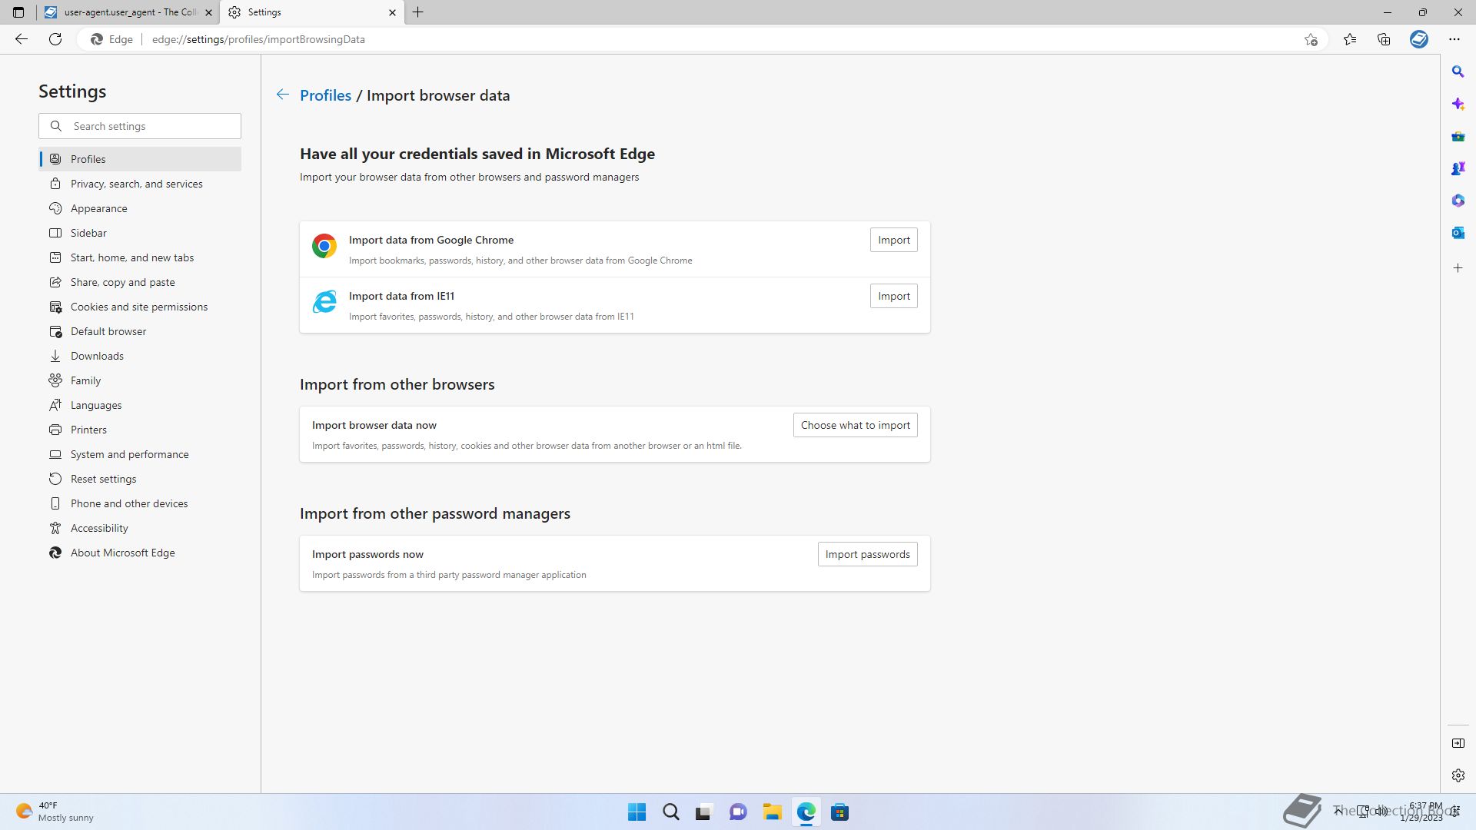The image size is (1476, 830).
Task: Open sidebar Tools briefcase icon
Action: (1458, 136)
